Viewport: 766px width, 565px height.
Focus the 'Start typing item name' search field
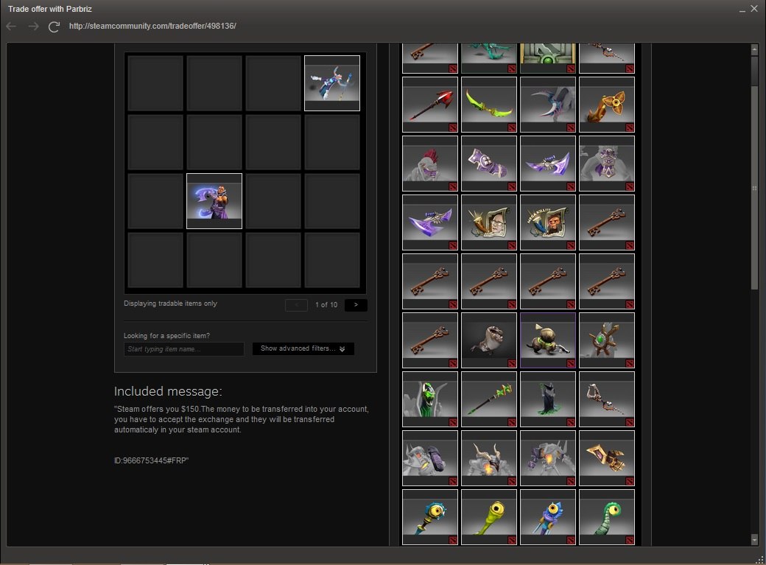click(x=183, y=349)
